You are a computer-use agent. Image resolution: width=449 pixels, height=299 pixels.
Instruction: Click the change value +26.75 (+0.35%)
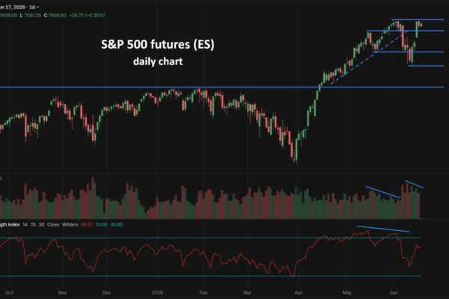[x=87, y=16]
